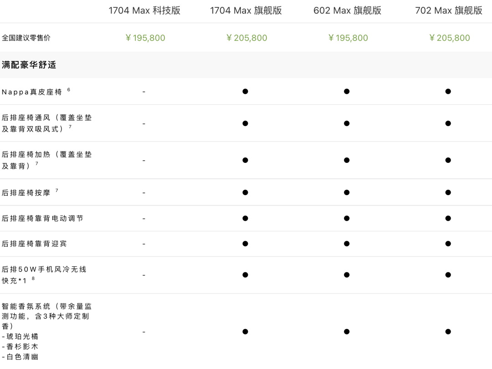Open footnote 6 beside Nappa真皮座椅
This screenshot has width=492, height=369.
(x=69, y=90)
